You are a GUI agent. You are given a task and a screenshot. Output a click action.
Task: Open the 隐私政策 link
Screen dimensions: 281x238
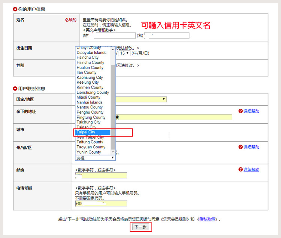pyautogui.click(x=208, y=219)
